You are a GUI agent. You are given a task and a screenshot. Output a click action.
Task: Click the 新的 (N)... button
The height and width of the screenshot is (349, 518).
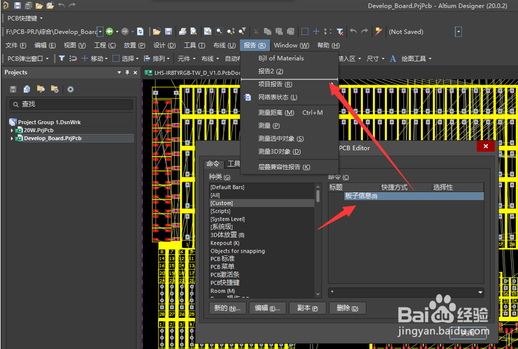coord(227,308)
